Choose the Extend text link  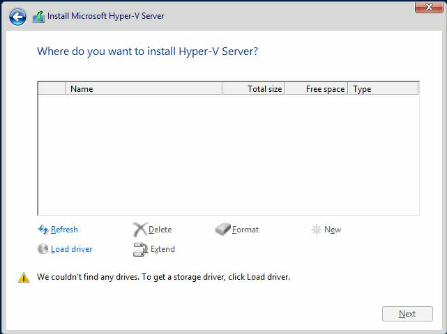tap(162, 249)
